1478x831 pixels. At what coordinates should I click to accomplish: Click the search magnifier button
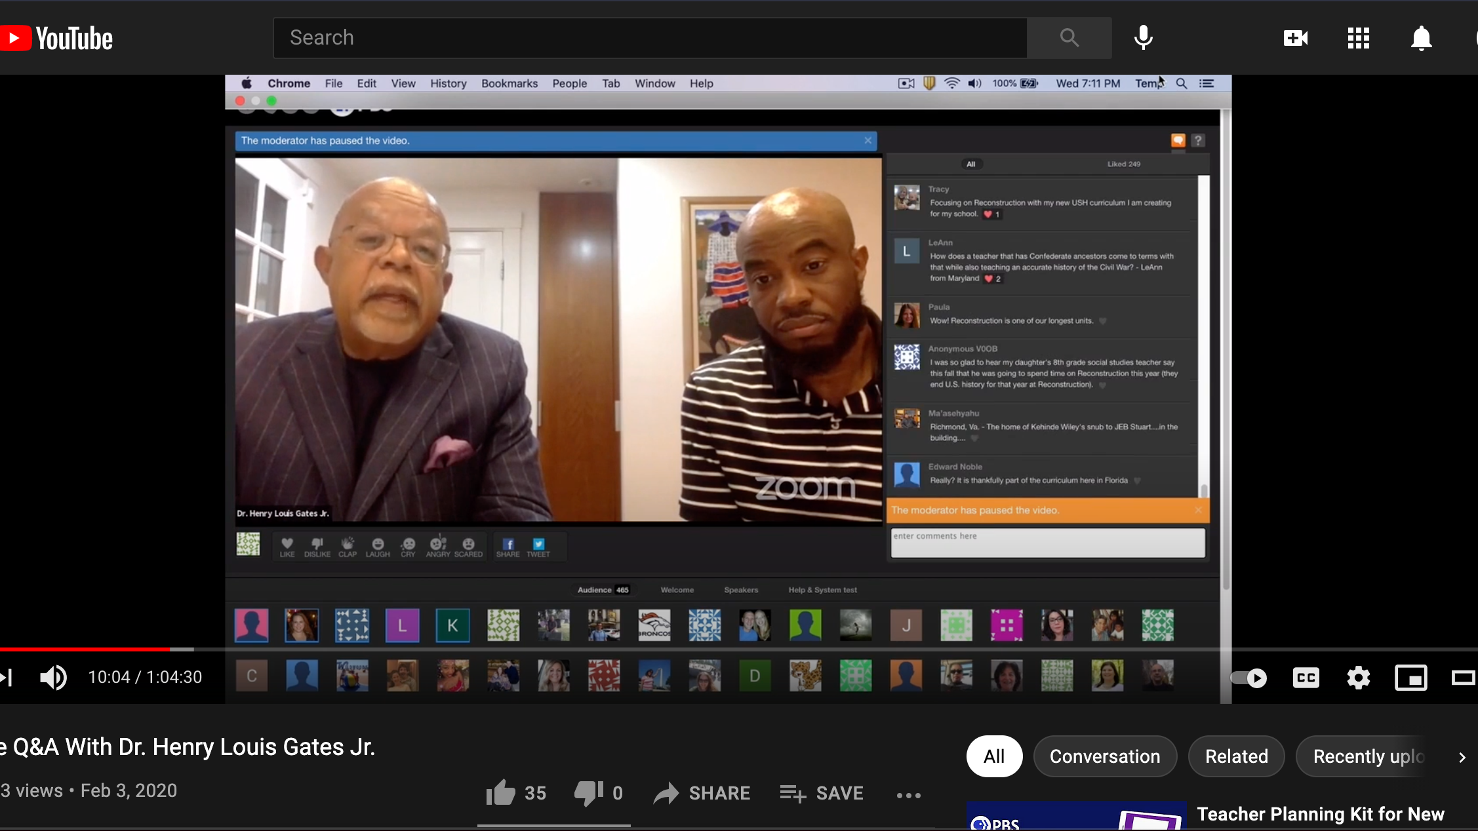(x=1069, y=38)
